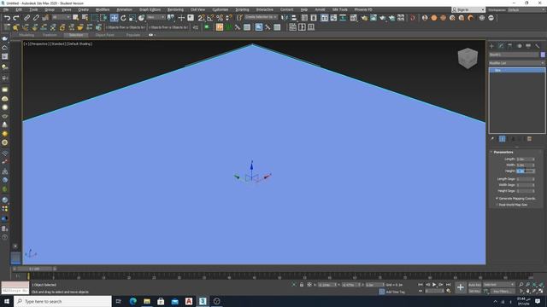Open File Explorer from the taskbar
This screenshot has width=547, height=307.
(x=147, y=301)
